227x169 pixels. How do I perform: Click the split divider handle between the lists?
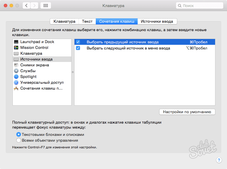click(x=73, y=72)
